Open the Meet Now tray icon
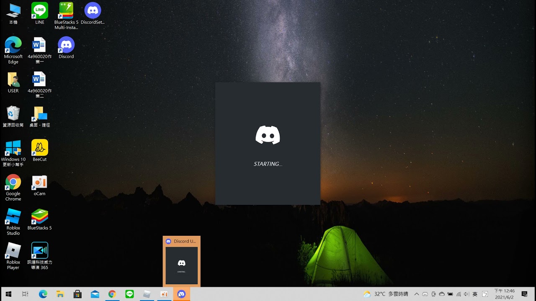The width and height of the screenshot is (536, 301). point(434,294)
